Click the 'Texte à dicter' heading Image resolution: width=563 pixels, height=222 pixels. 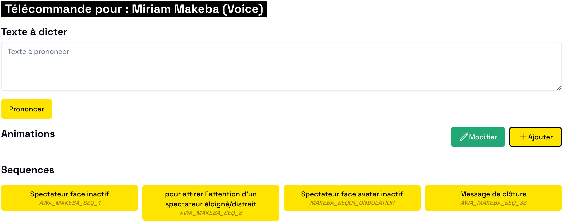(34, 32)
